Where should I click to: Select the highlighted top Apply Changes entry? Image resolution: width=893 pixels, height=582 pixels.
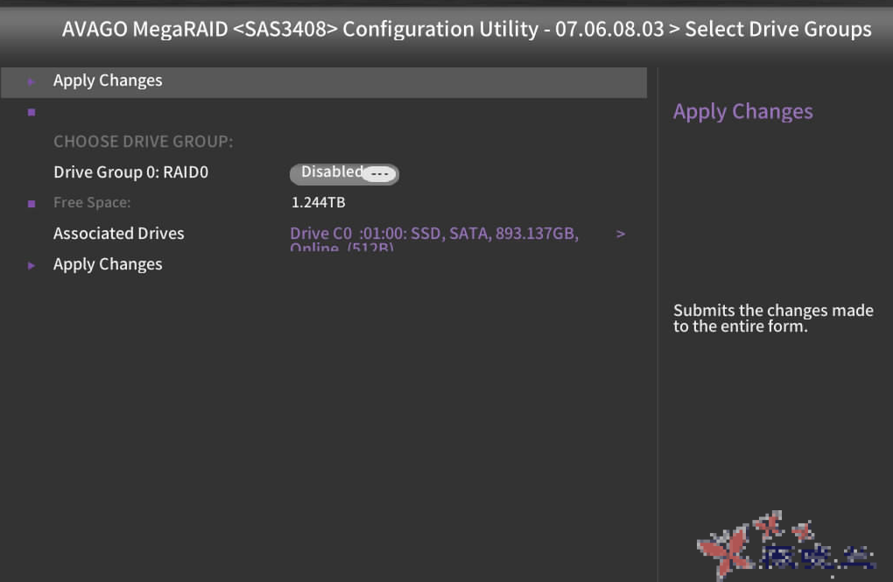point(323,82)
